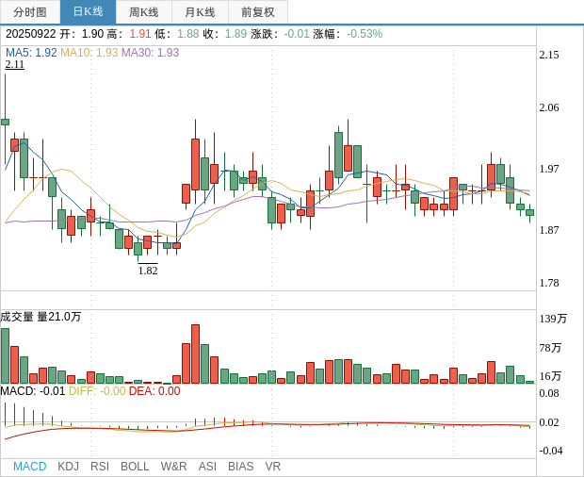
Task: Select the 日K线 tab
Action: (x=88, y=12)
